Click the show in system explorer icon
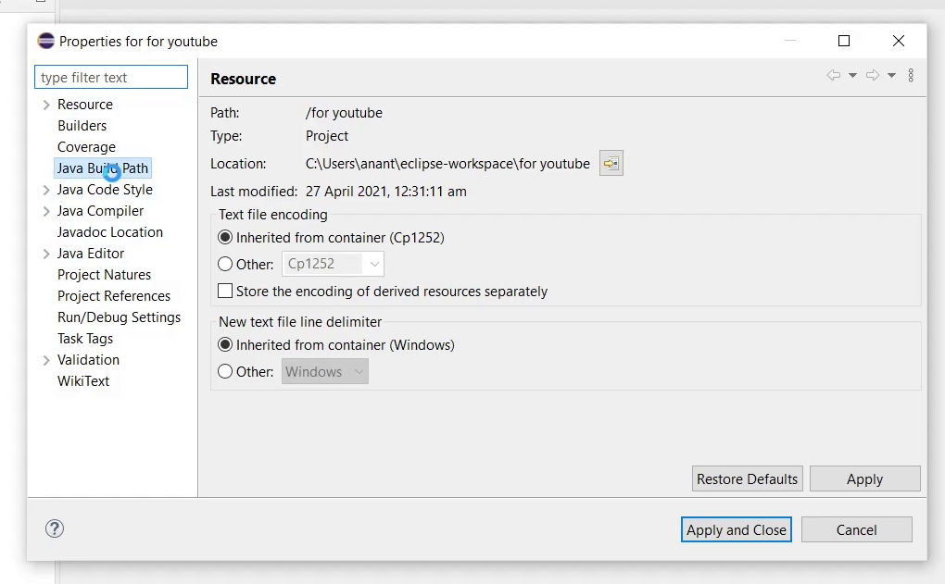This screenshot has width=945, height=584. (x=611, y=163)
